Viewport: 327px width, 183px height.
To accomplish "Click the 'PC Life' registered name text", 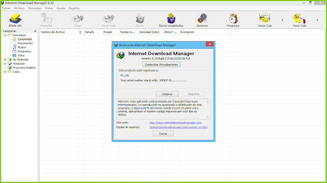I will pos(125,76).
